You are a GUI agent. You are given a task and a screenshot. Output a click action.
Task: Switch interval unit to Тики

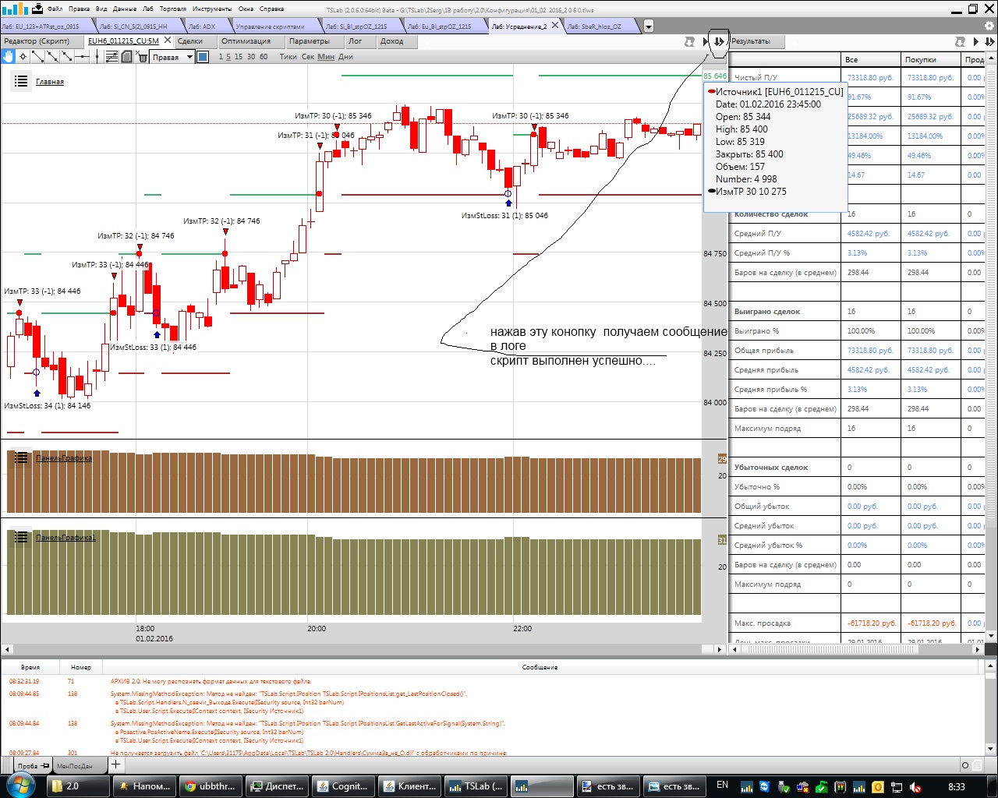[288, 57]
